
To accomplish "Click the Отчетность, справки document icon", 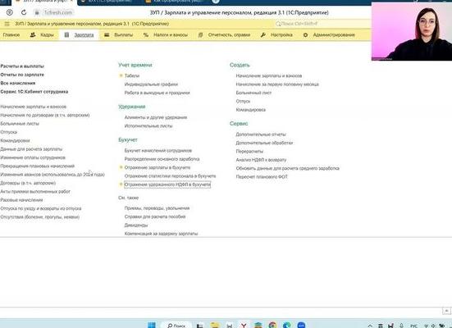I will (201, 35).
